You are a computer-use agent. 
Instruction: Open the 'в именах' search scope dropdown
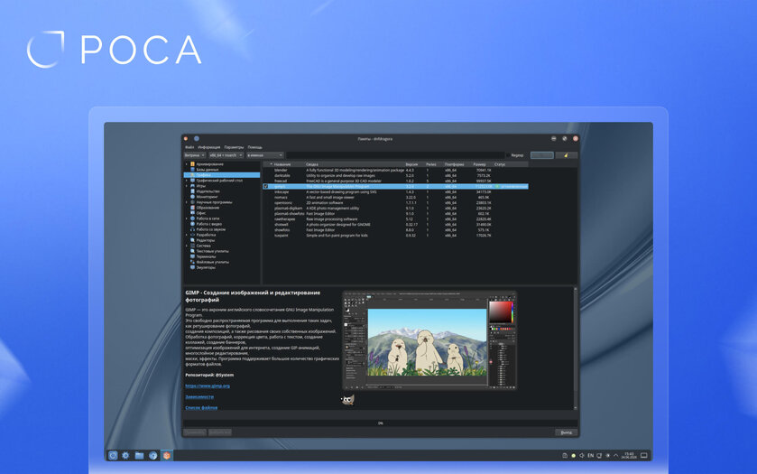pyautogui.click(x=264, y=155)
